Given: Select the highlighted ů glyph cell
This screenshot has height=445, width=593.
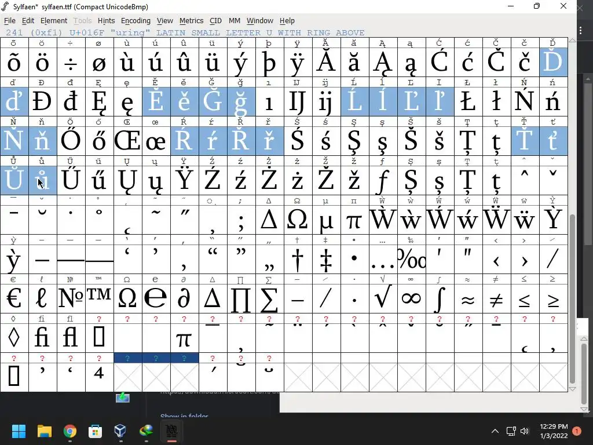Looking at the screenshot, I should (x=42, y=180).
